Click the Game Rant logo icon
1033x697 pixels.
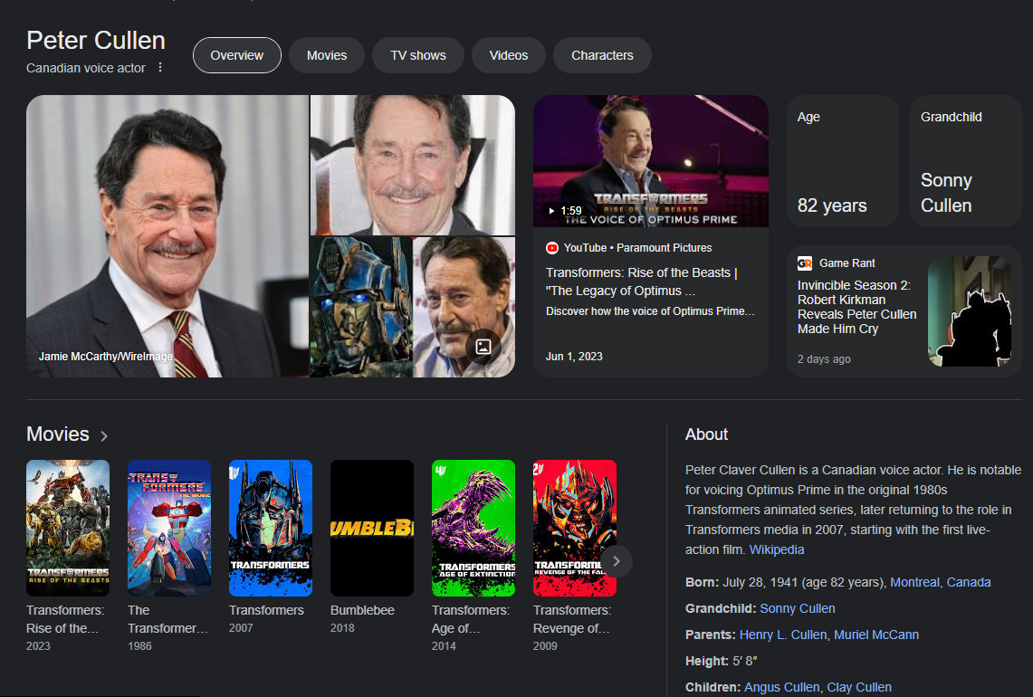pos(804,263)
